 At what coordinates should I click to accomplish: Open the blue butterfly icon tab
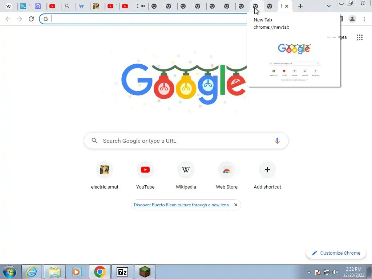(x=81, y=7)
